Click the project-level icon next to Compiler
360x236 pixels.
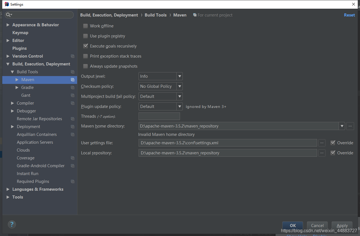[x=73, y=103]
